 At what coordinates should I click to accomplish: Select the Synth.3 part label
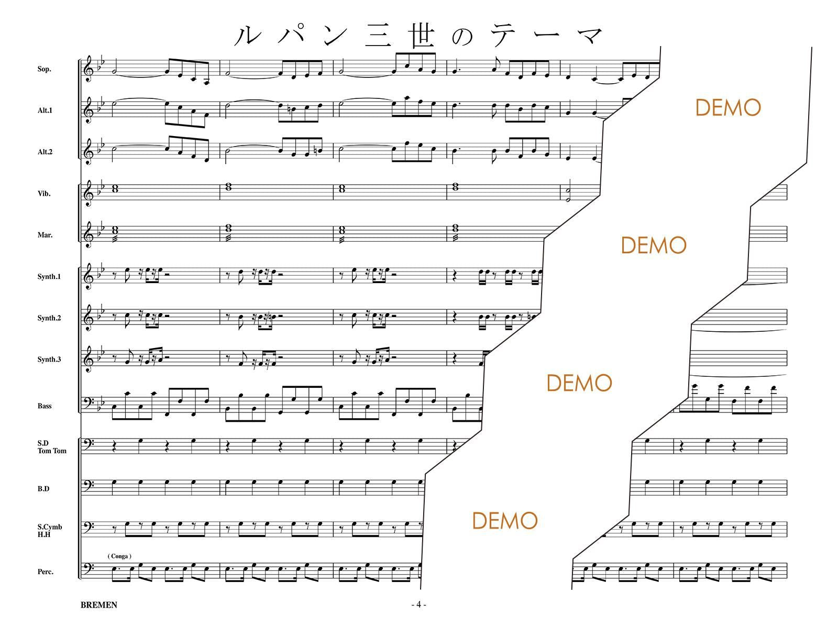(x=49, y=359)
